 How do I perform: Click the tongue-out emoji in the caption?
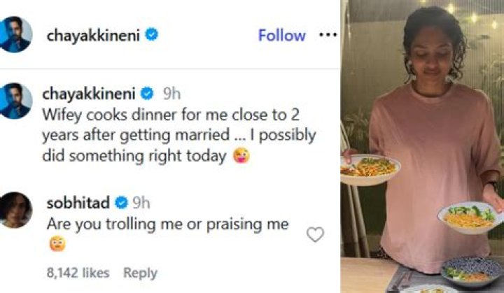click(x=241, y=156)
